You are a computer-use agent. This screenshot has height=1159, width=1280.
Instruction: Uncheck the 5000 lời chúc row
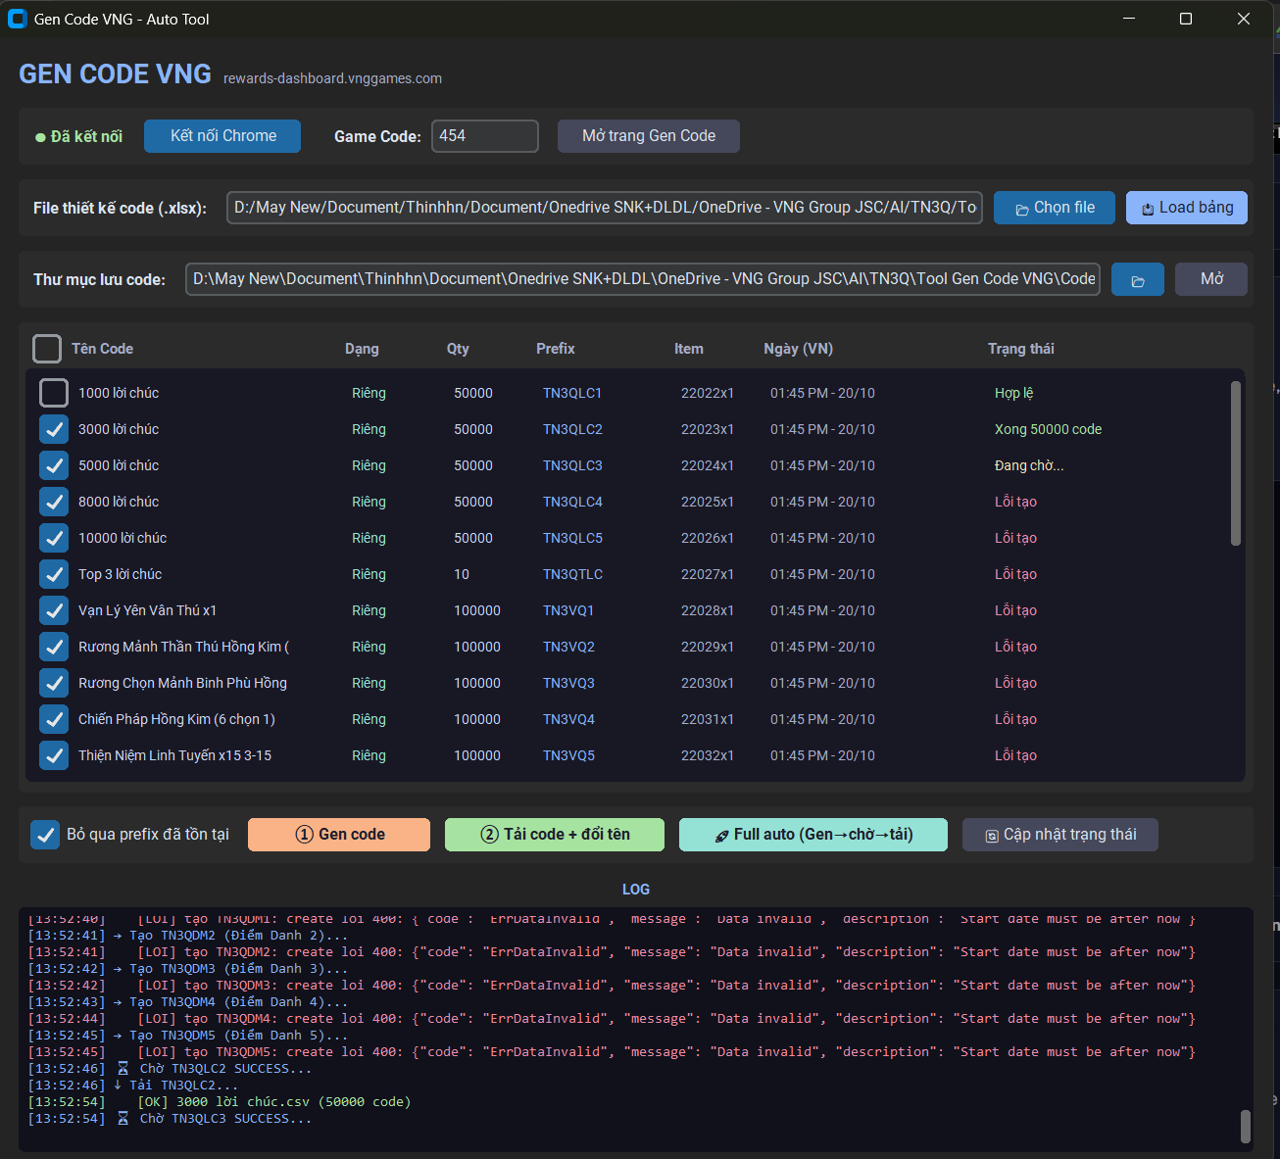(54, 465)
